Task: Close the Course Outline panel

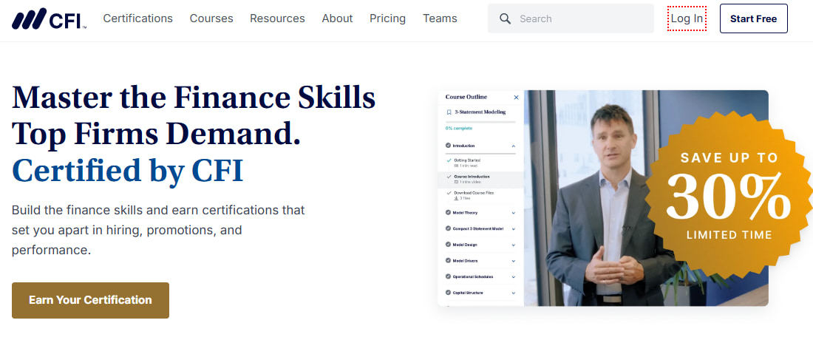Action: click(516, 98)
